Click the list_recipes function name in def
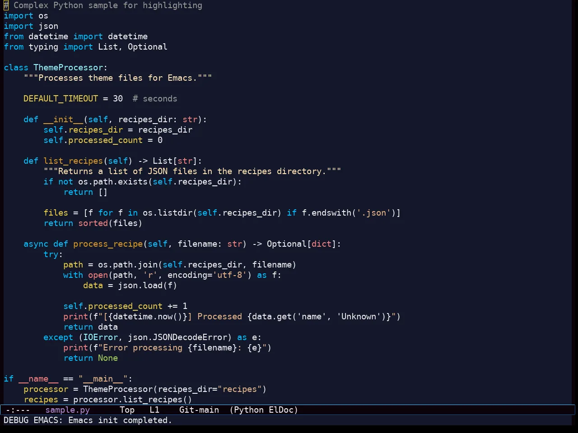This screenshot has width=578, height=433. 73,161
